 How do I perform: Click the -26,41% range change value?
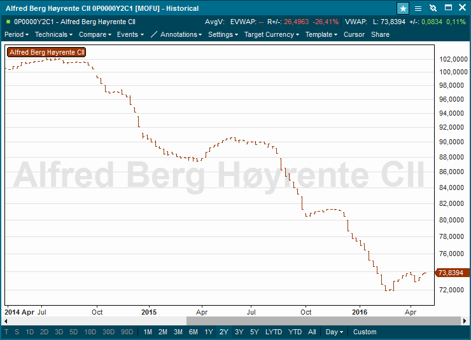[325, 22]
